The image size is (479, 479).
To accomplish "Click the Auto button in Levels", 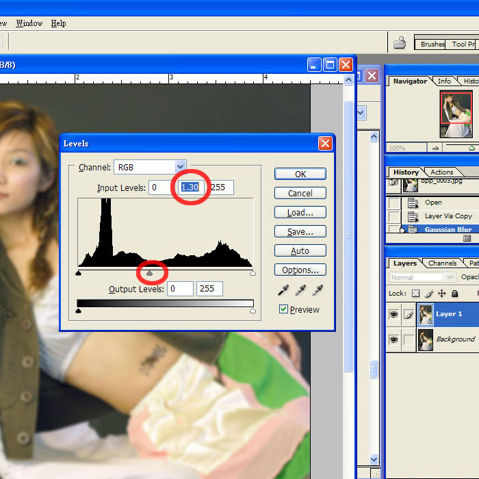I will [300, 250].
